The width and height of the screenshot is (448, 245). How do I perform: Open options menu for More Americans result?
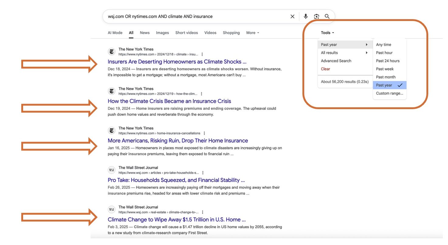tap(204, 133)
